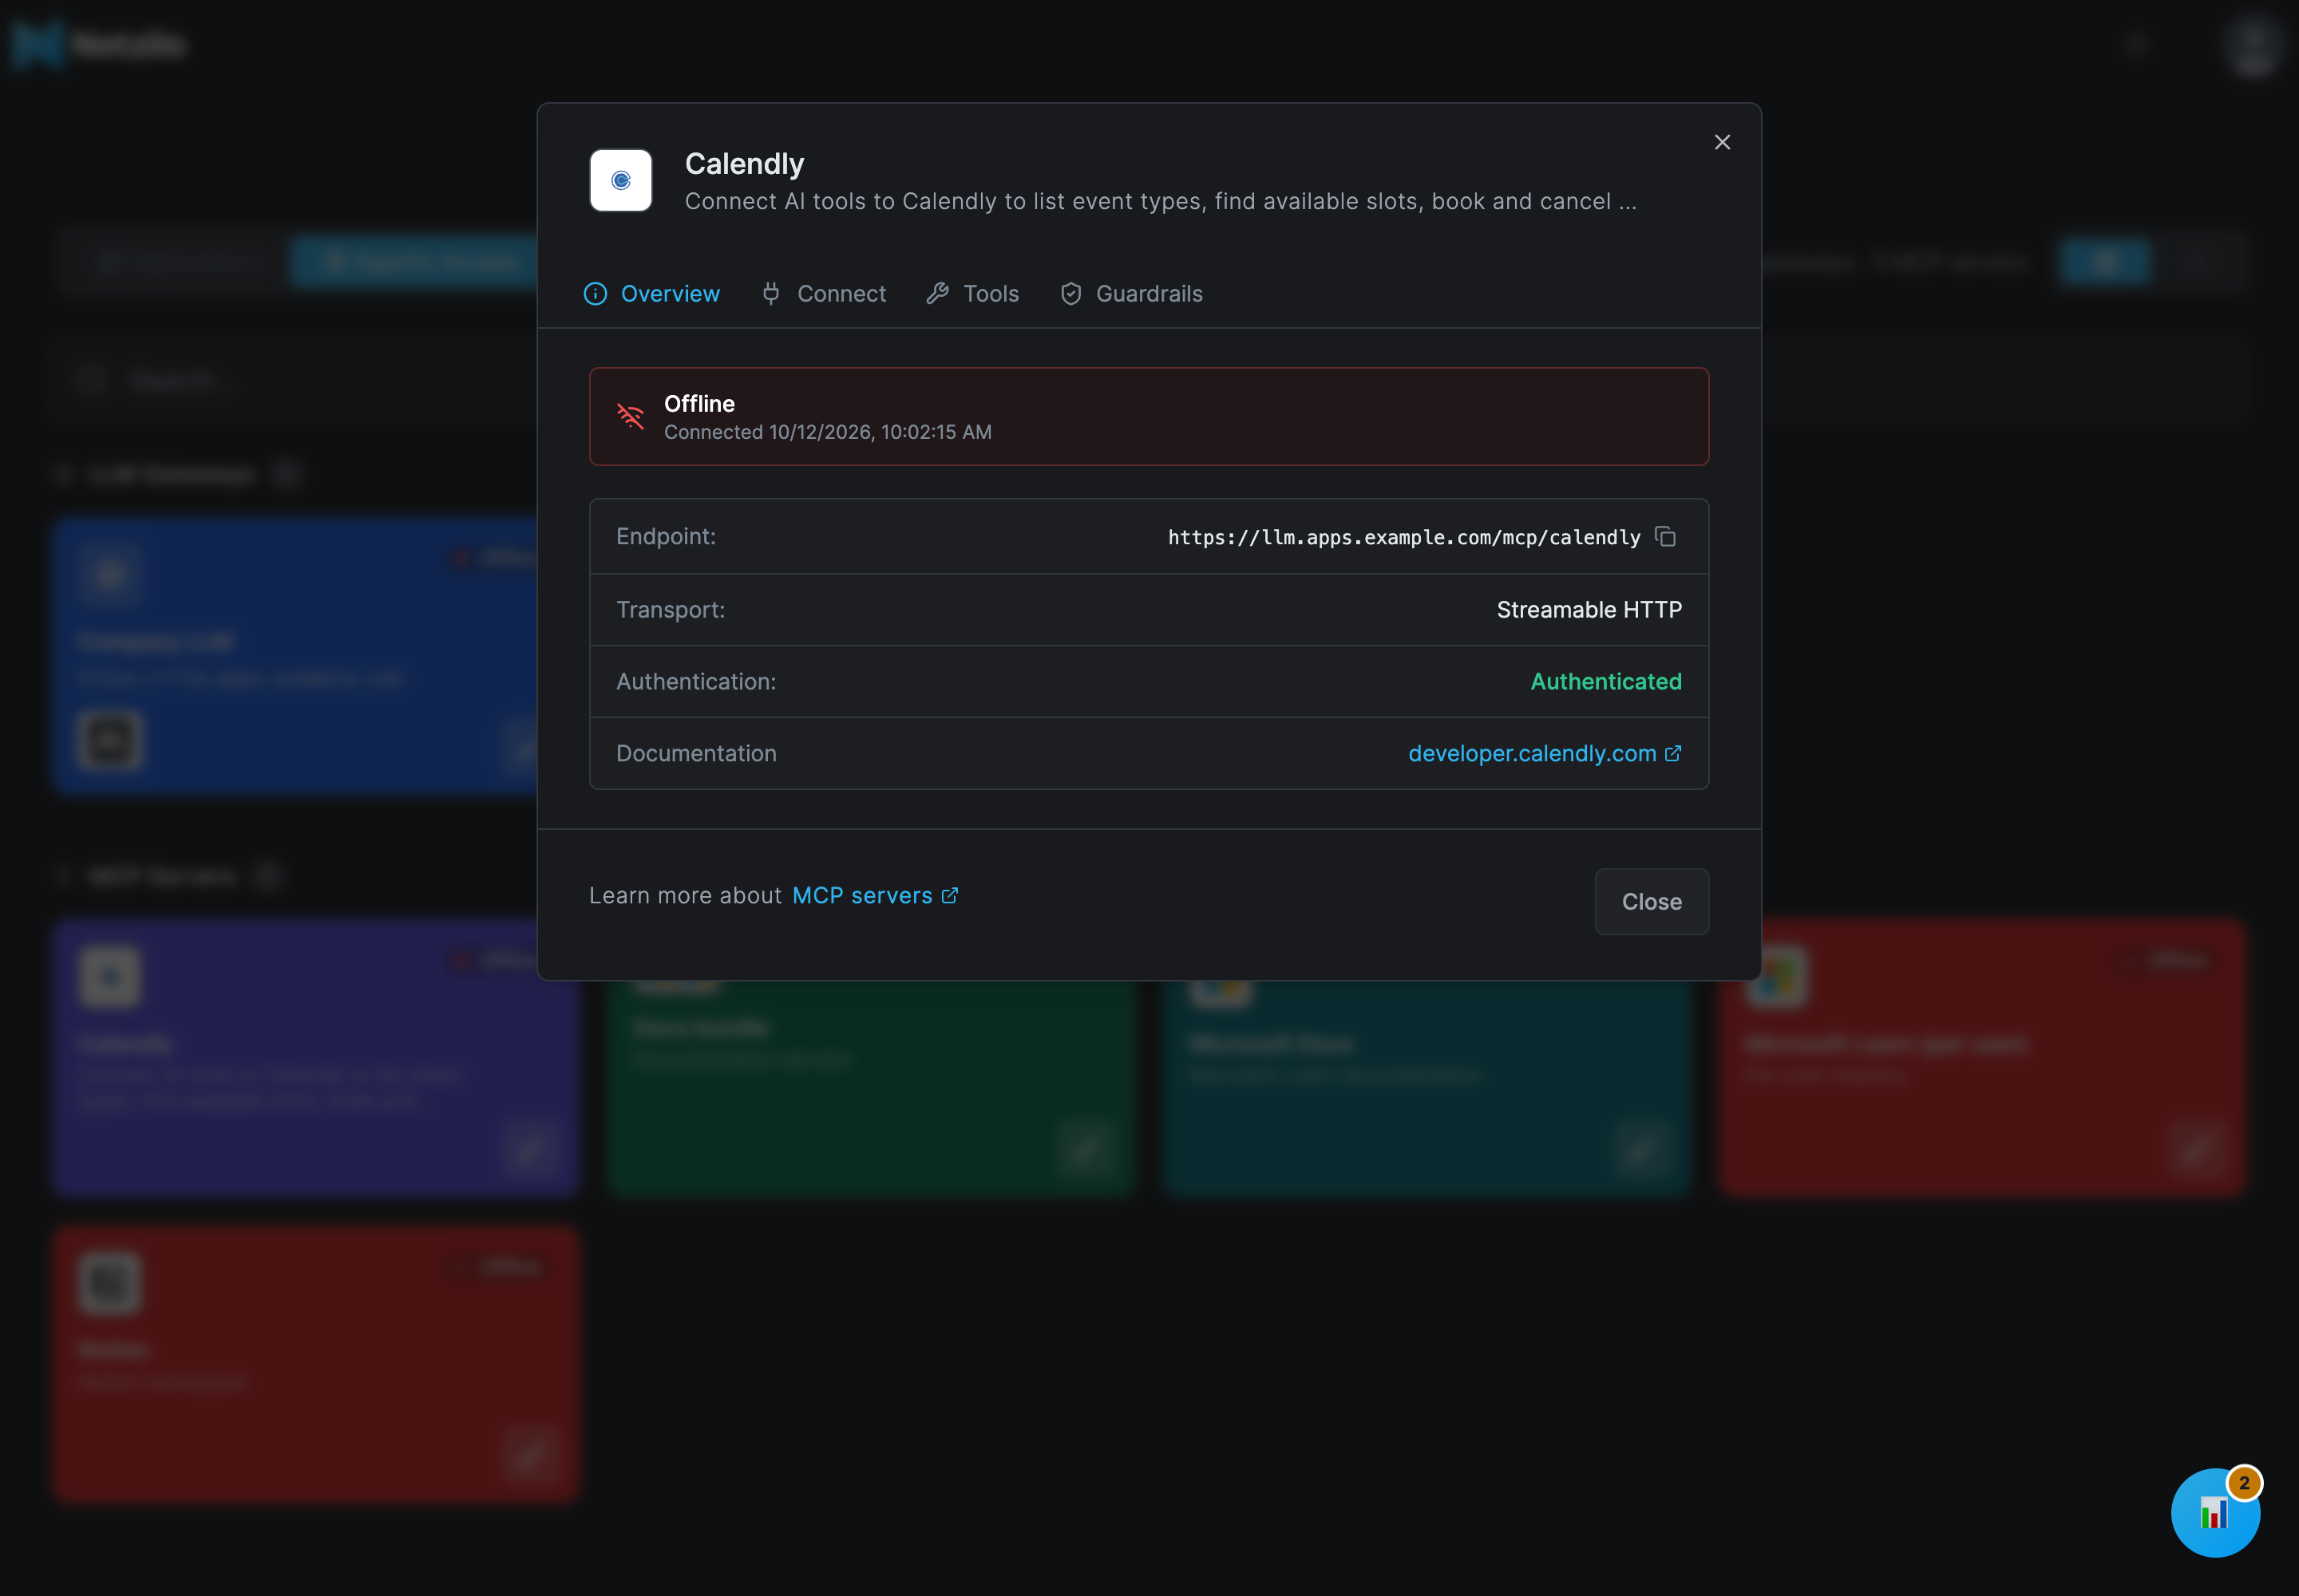Image resolution: width=2299 pixels, height=1596 pixels.
Task: Open the Guardrails tab
Action: click(x=1131, y=294)
